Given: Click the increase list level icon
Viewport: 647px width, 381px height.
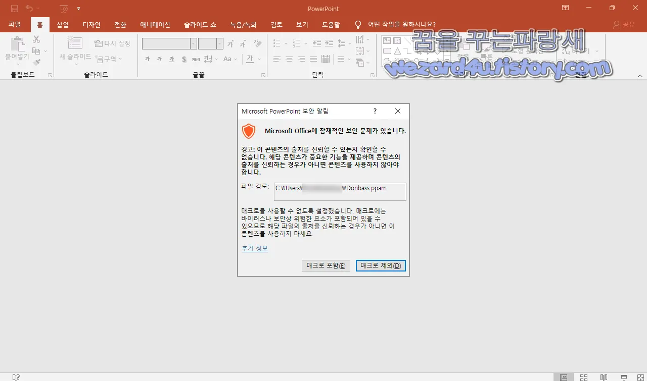Looking at the screenshot, I should 329,43.
